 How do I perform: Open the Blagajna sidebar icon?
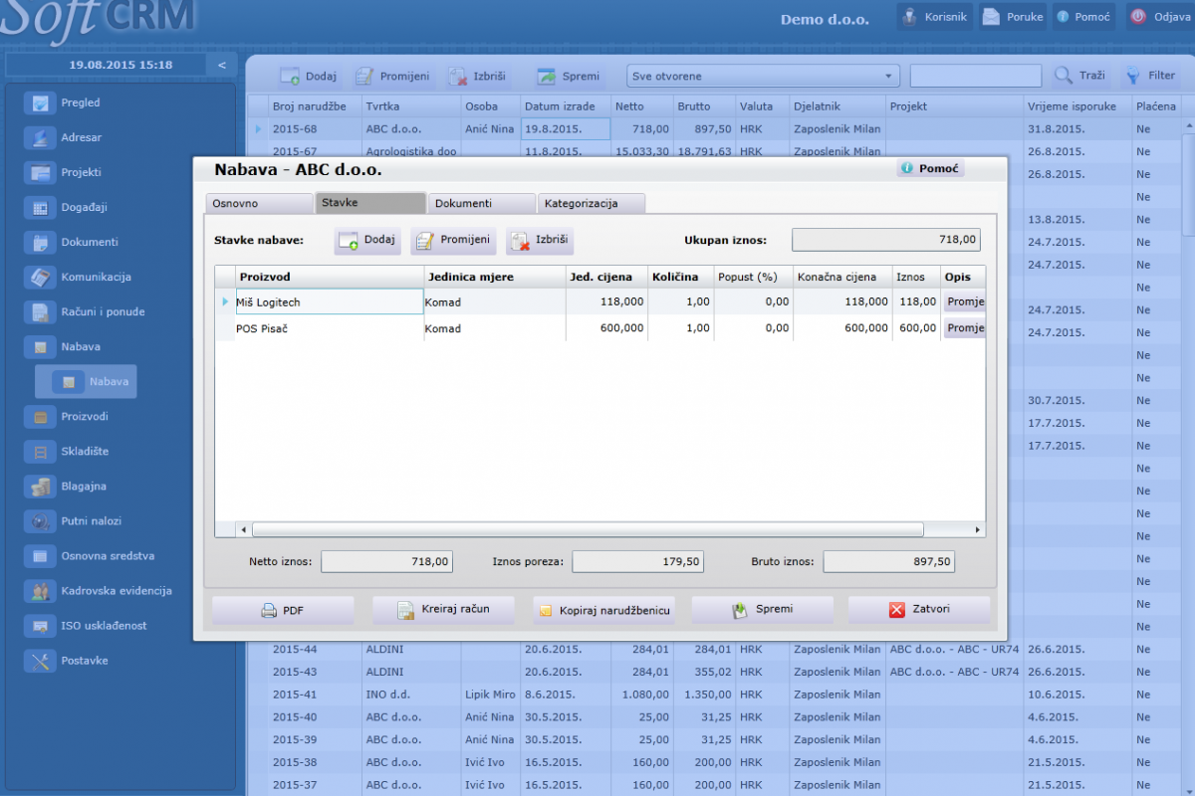40,486
